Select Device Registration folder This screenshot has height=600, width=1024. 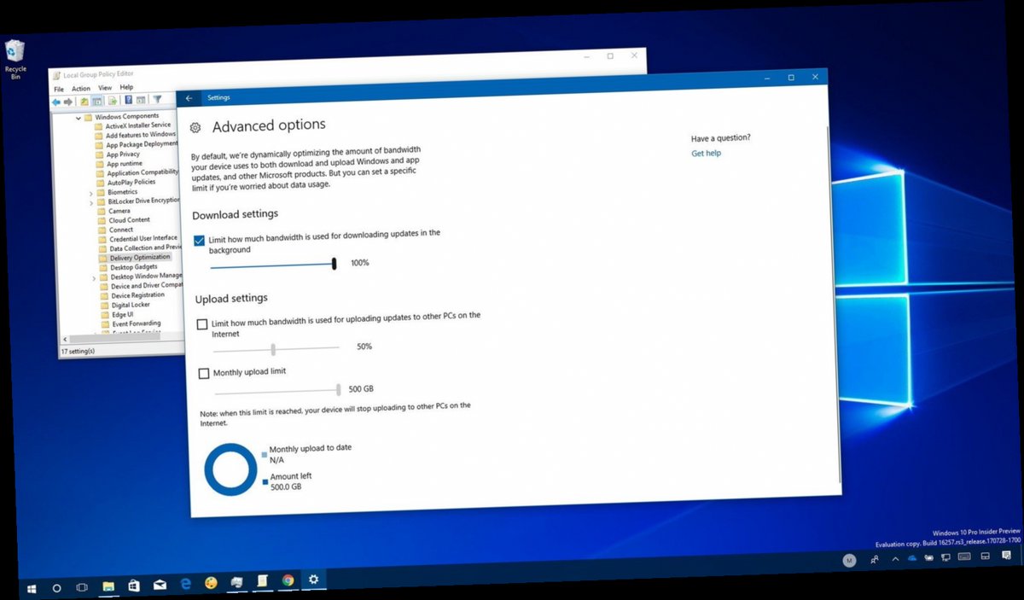click(x=138, y=295)
